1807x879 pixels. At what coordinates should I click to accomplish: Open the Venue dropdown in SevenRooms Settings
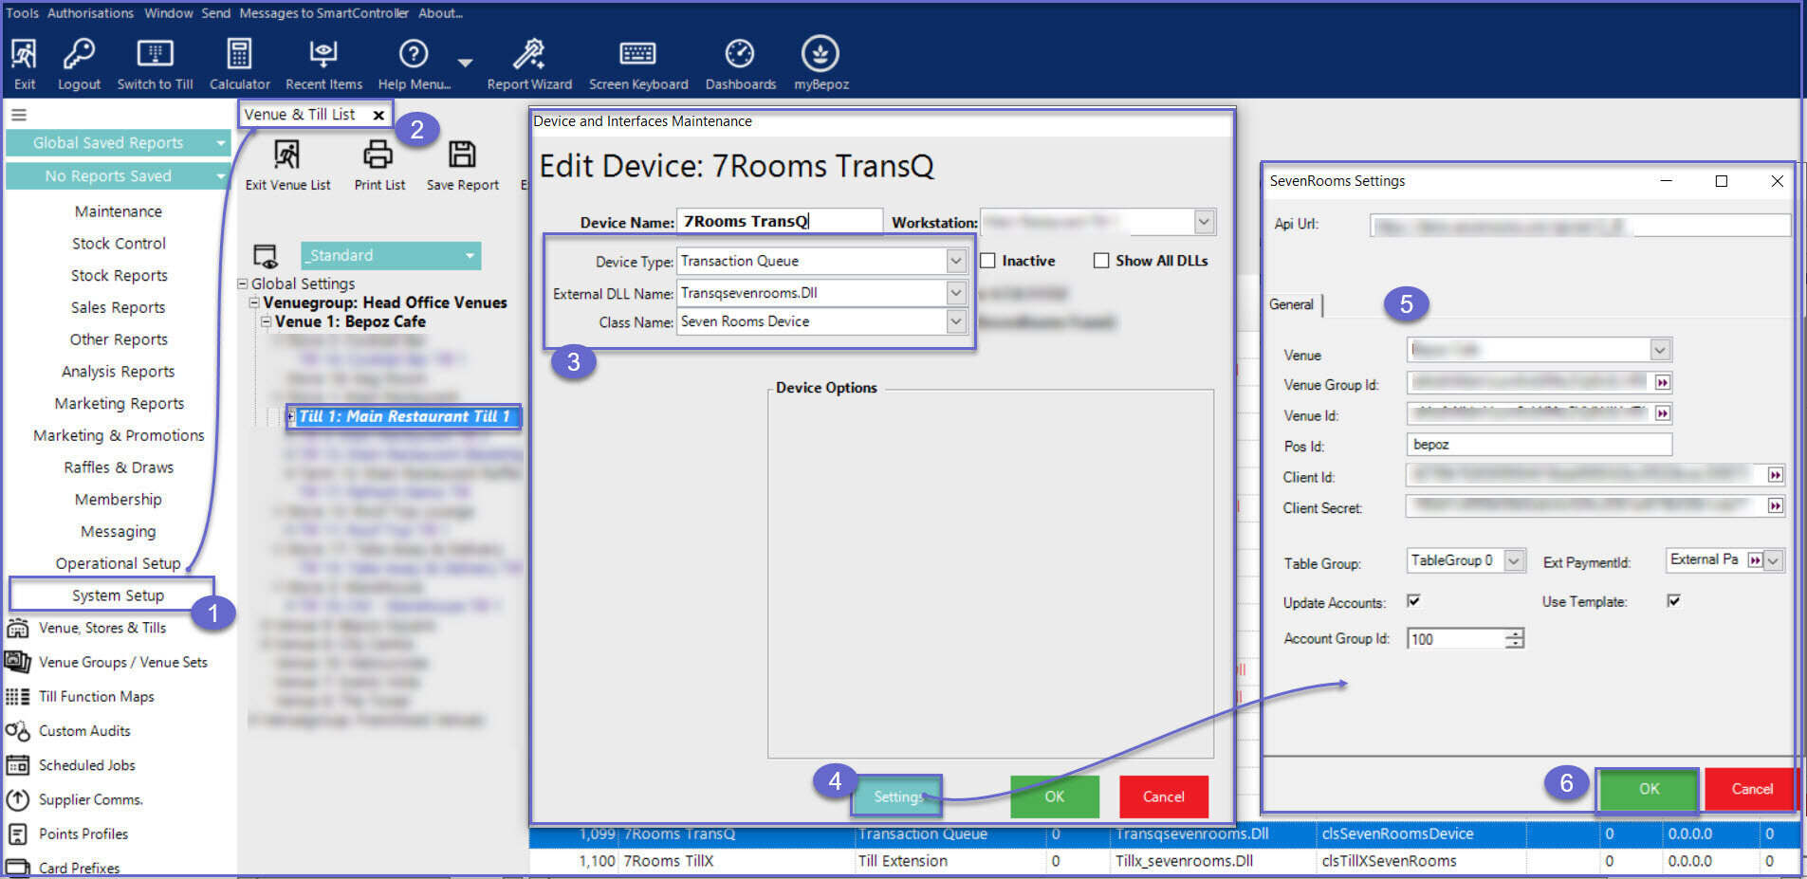[1659, 350]
